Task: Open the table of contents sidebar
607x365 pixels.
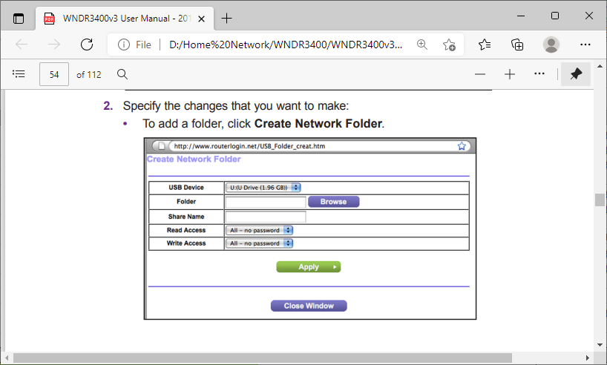Action: (x=19, y=74)
